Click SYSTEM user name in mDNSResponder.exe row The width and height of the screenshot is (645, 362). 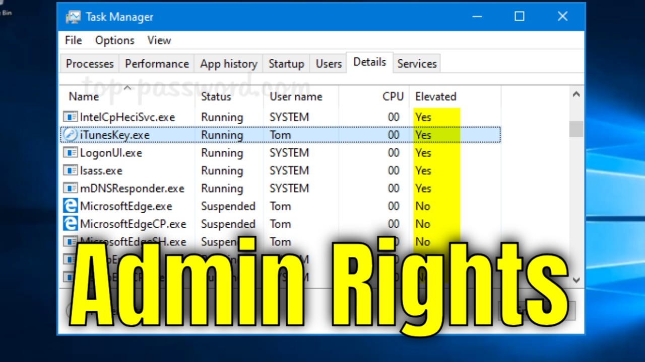289,189
